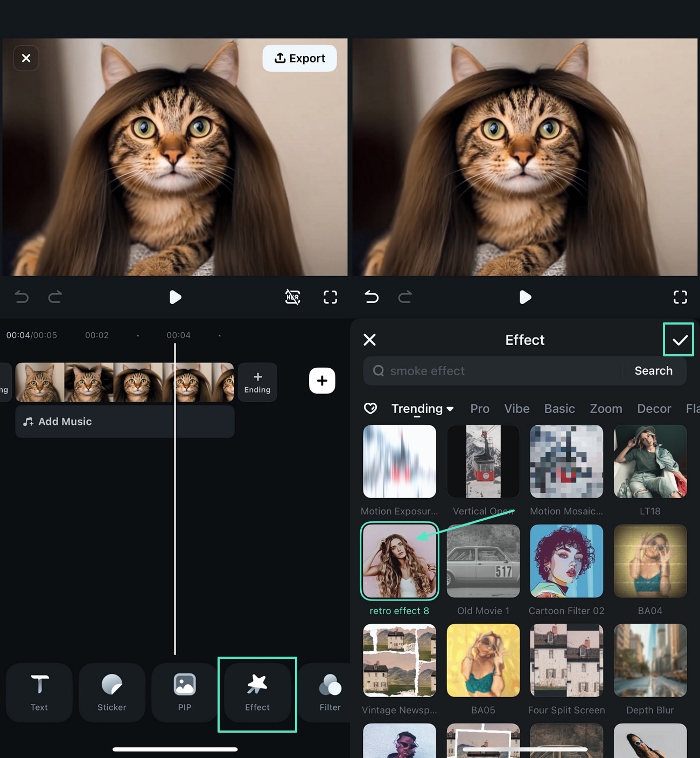Viewport: 700px width, 758px height.
Task: Tap the white plus add media button
Action: pos(322,381)
